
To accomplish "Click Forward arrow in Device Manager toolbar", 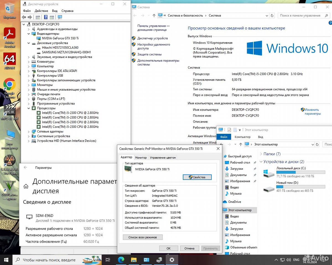I will pos(30,17).
